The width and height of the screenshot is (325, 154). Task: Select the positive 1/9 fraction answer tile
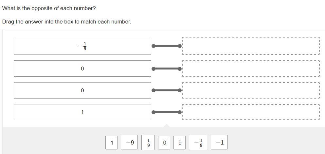148,143
